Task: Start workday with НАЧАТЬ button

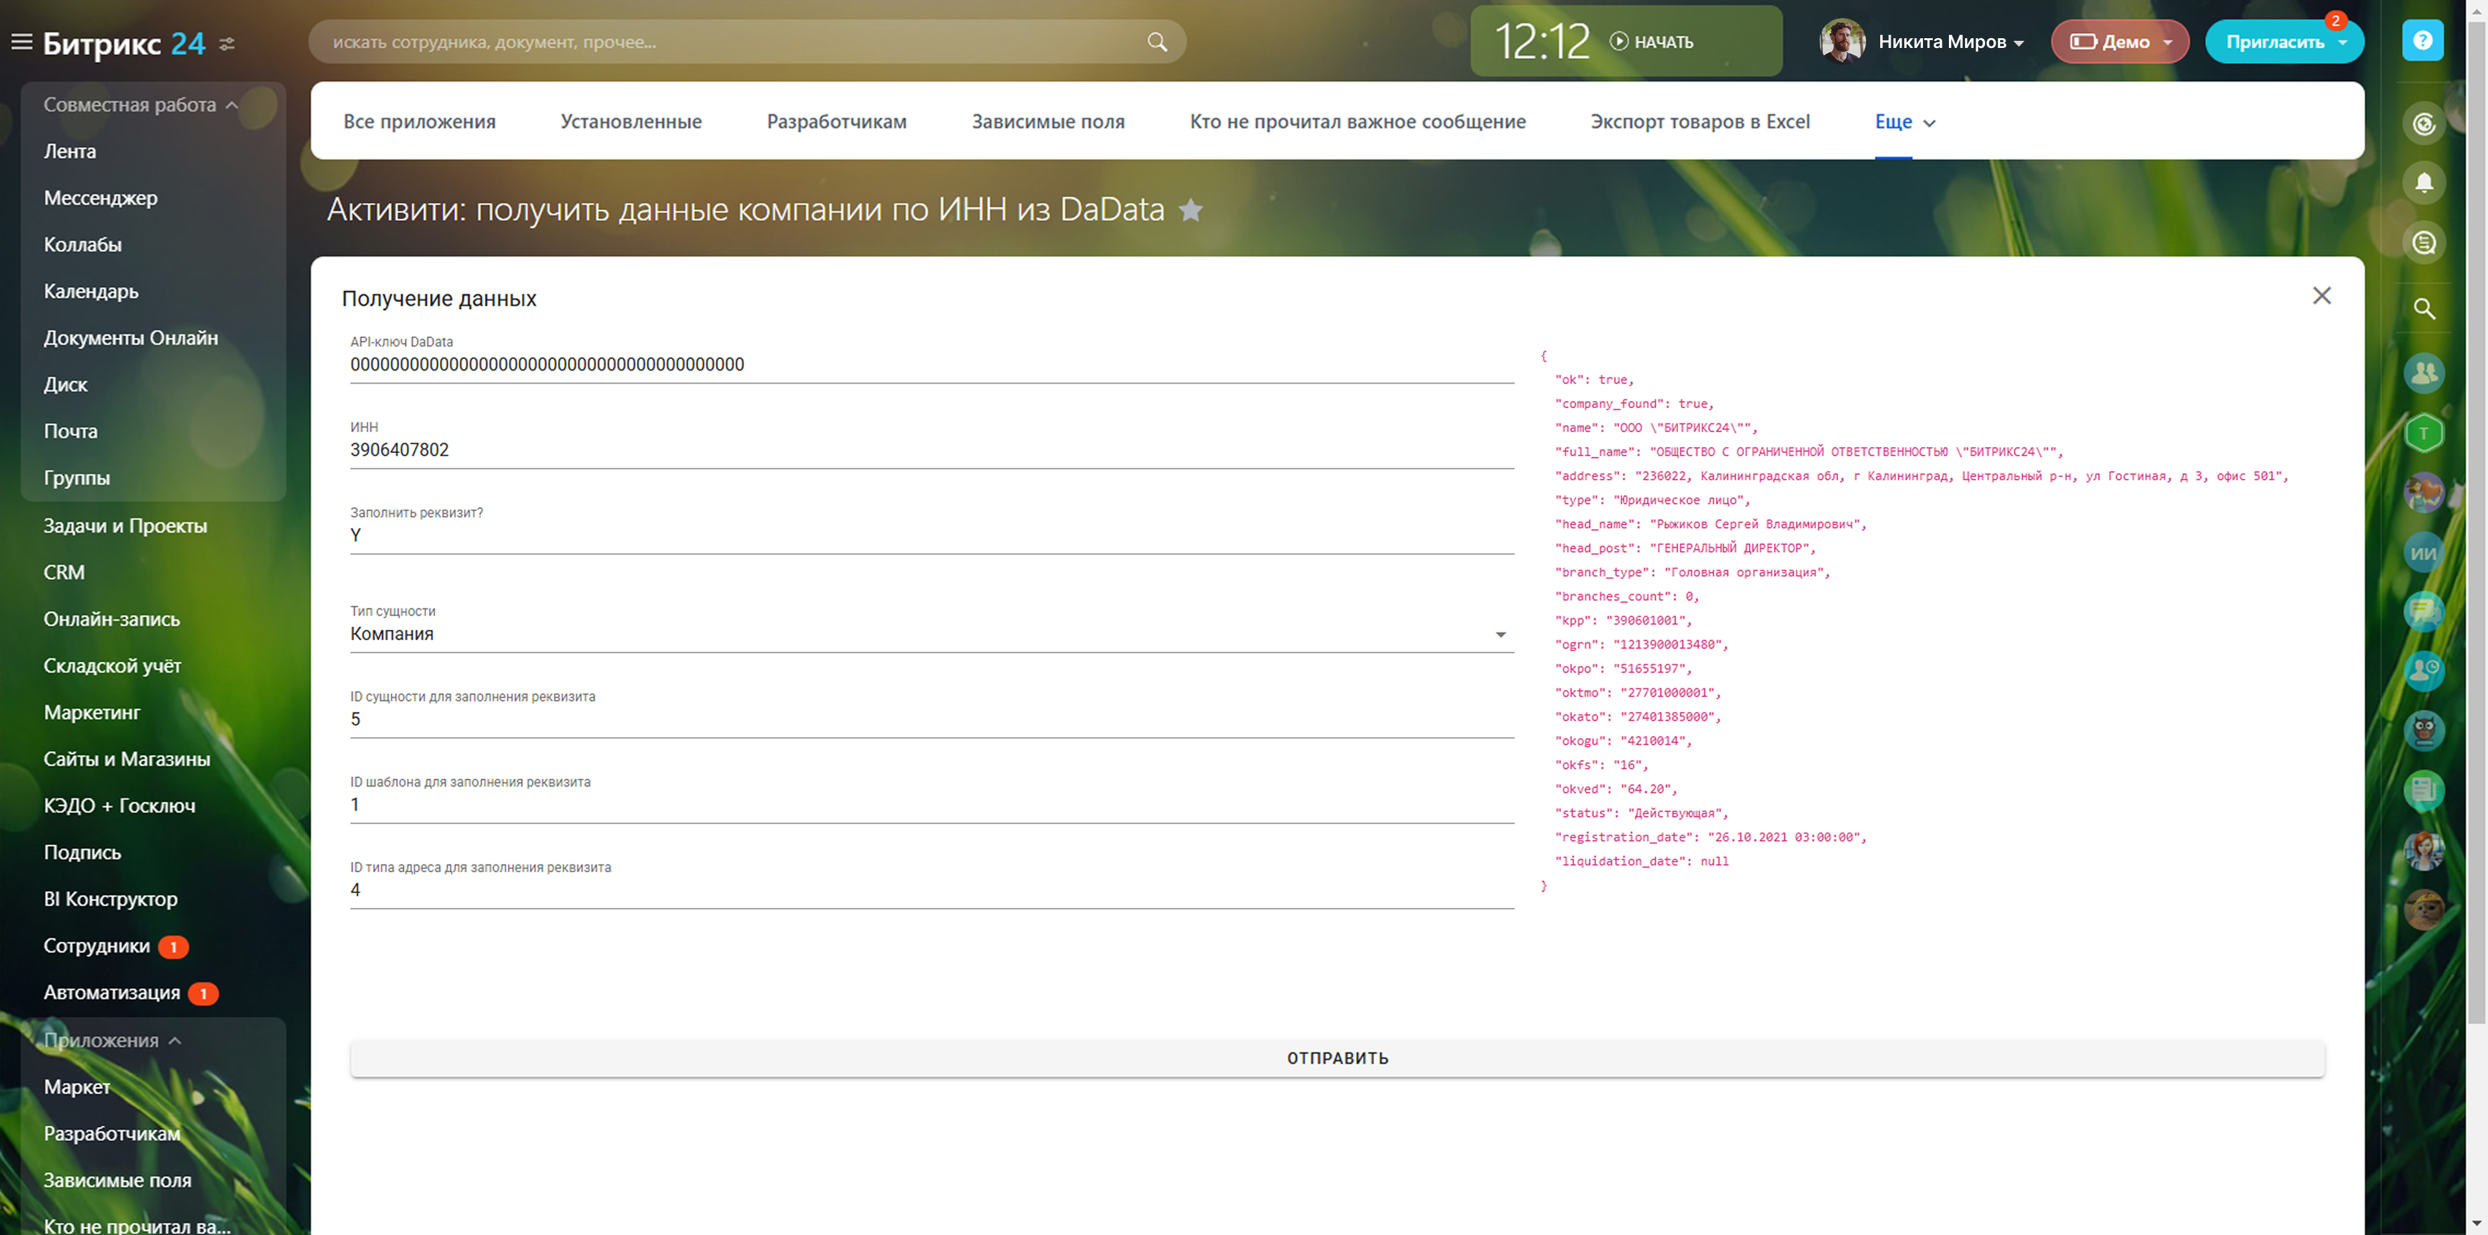Action: pos(1652,41)
